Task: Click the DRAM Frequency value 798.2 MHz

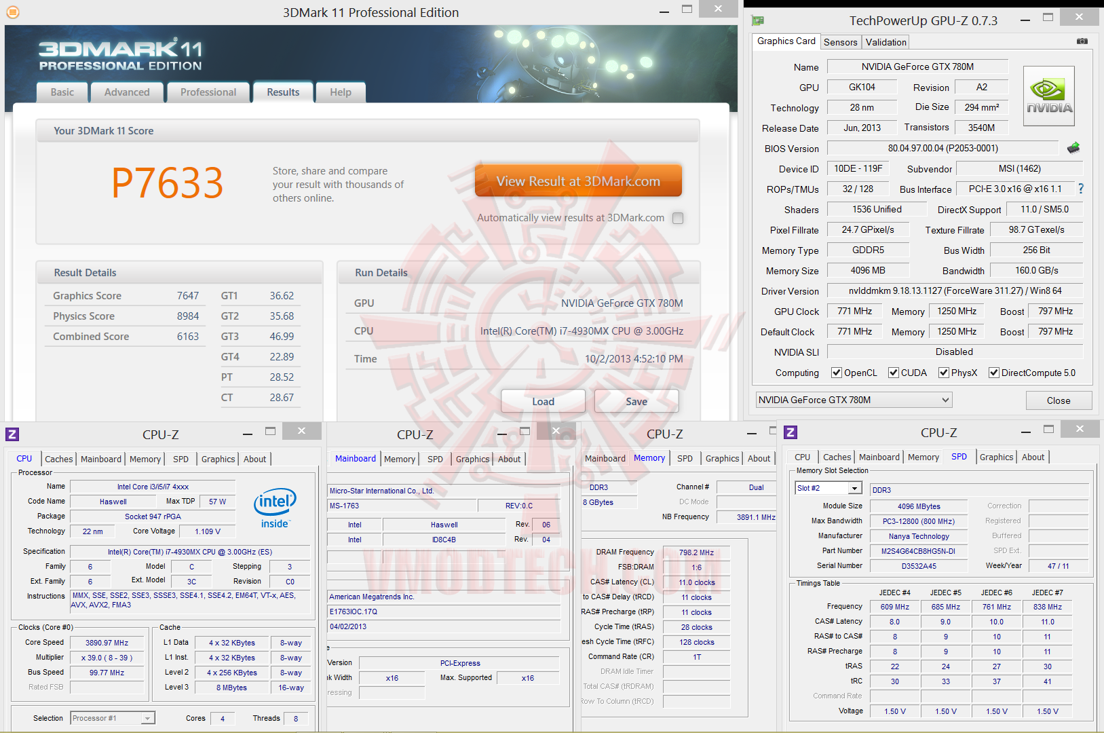Action: coord(696,552)
